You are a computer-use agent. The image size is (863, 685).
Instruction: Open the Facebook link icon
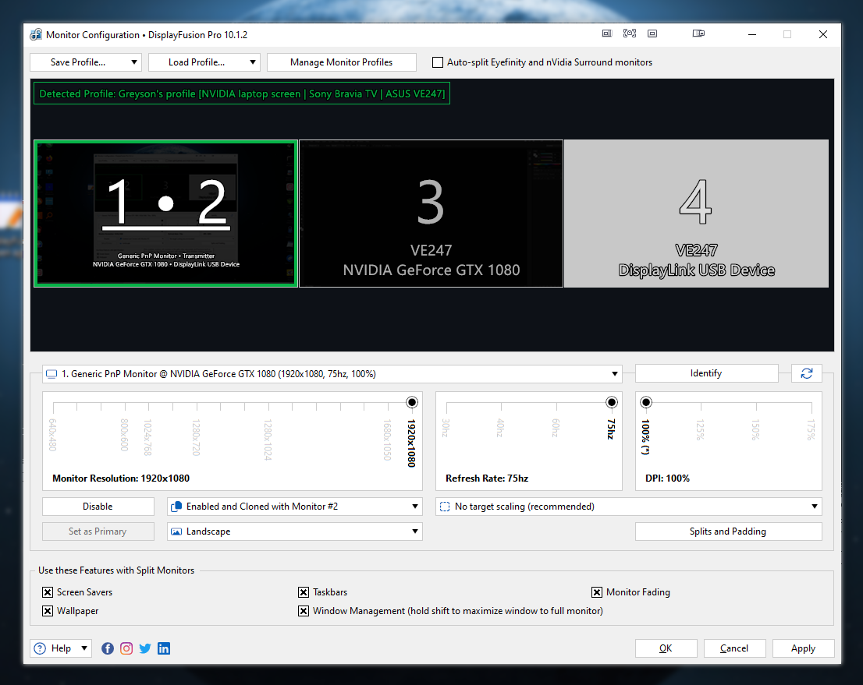click(108, 648)
